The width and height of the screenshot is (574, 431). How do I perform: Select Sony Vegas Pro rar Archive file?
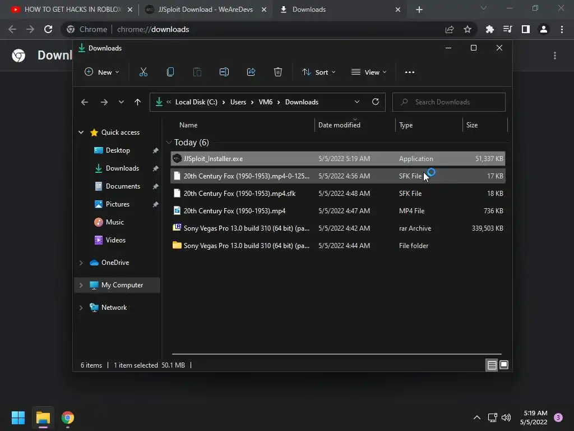click(x=338, y=228)
